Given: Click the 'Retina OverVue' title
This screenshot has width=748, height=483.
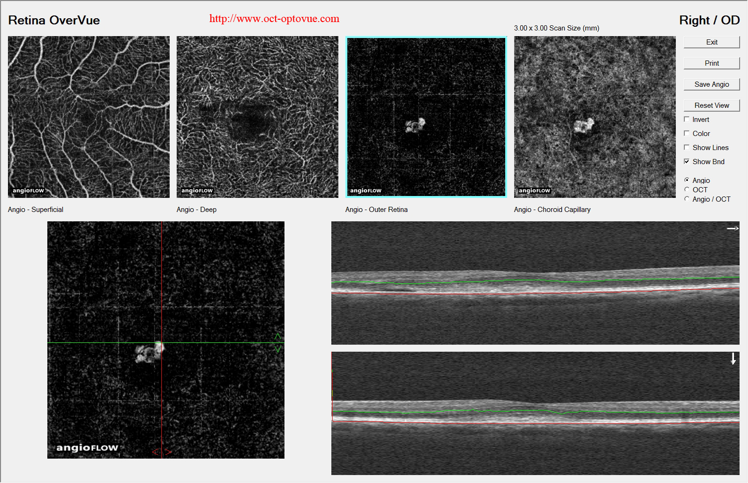Looking at the screenshot, I should pyautogui.click(x=54, y=20).
